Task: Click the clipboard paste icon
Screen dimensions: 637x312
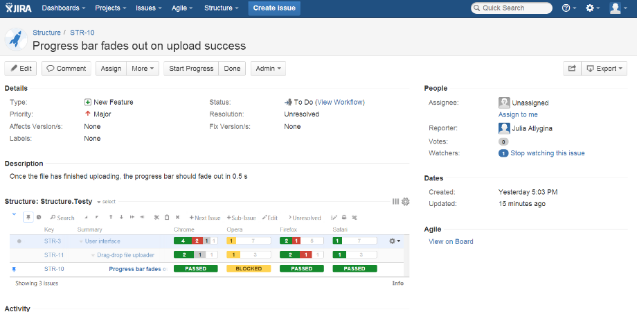Action: (x=167, y=217)
